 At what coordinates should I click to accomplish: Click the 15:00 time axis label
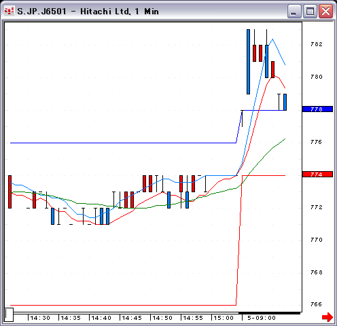[224, 318]
